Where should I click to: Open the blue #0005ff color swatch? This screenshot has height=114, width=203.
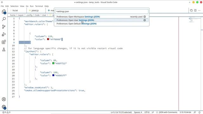tap(53, 75)
